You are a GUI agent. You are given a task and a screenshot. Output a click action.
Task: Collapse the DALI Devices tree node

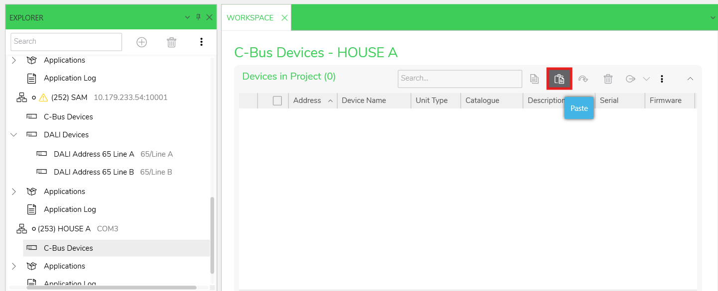click(x=14, y=135)
